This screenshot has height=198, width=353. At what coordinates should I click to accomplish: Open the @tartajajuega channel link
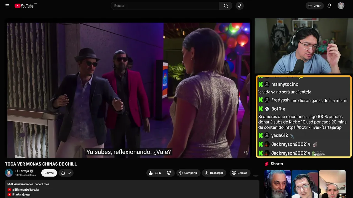(21, 194)
